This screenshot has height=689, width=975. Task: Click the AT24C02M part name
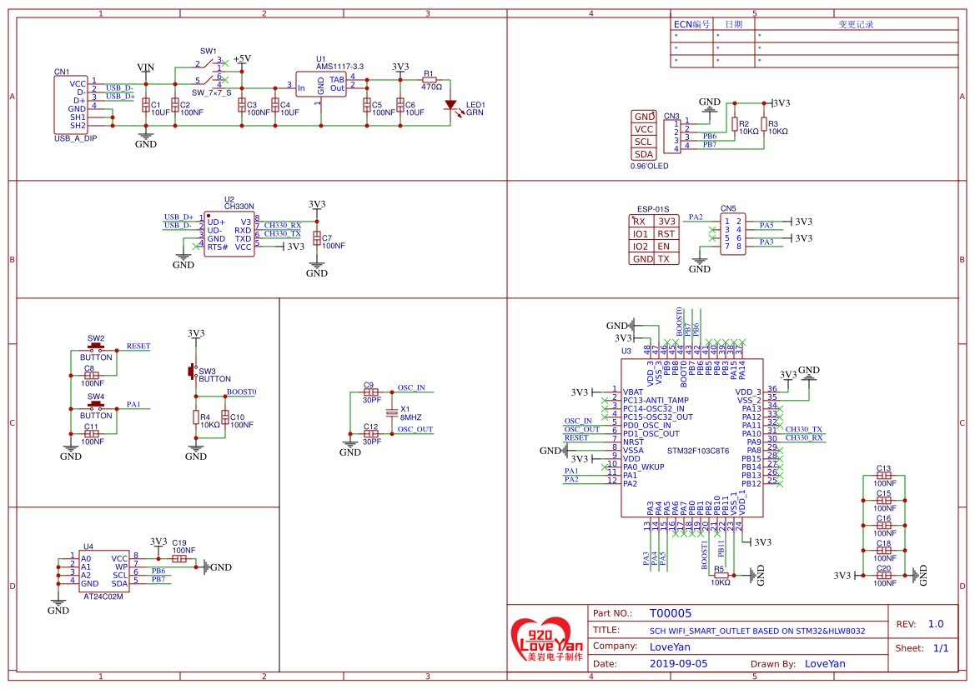103,597
